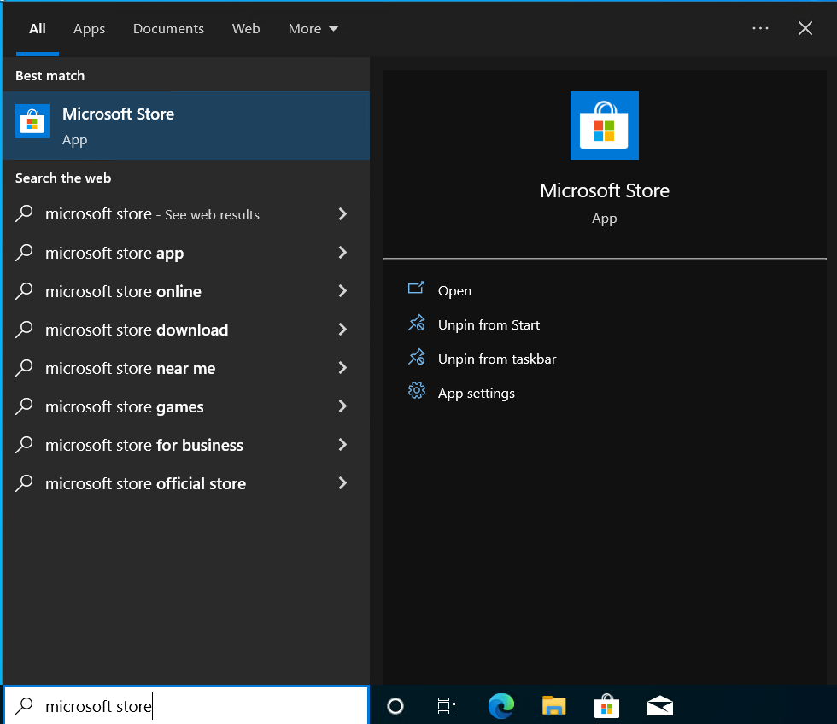This screenshot has height=724, width=837.
Task: Open the three-dots options menu
Action: 760,28
